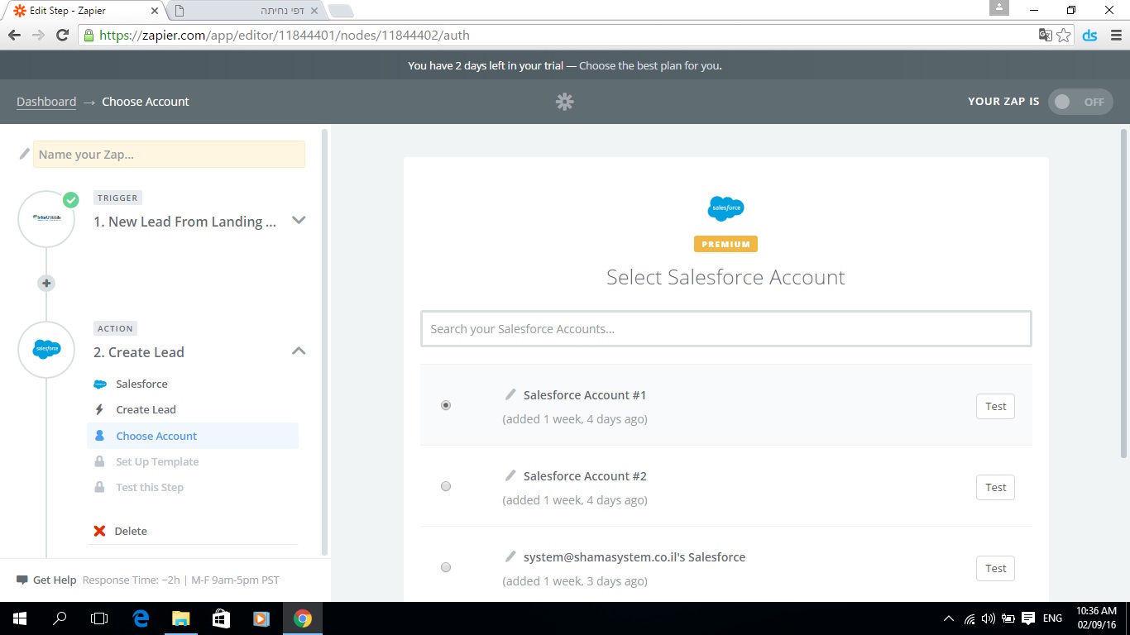Click the Get Help link
Screen dimensions: 1130x635
point(55,580)
